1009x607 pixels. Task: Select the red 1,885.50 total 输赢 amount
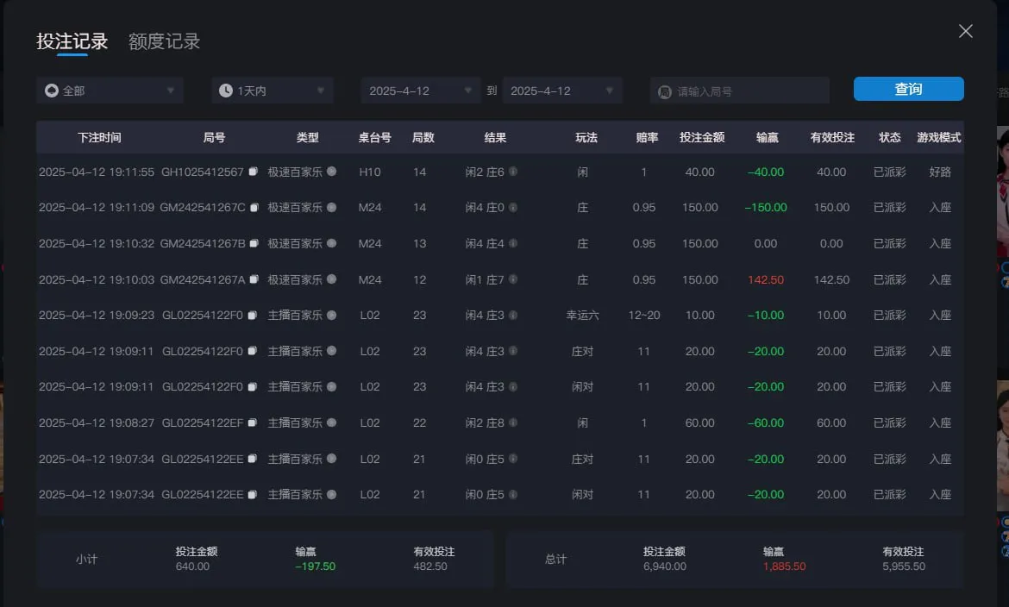click(783, 566)
